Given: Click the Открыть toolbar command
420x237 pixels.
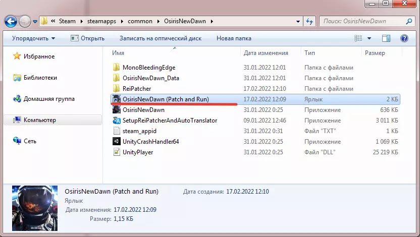Looking at the screenshot, I should tap(88, 38).
